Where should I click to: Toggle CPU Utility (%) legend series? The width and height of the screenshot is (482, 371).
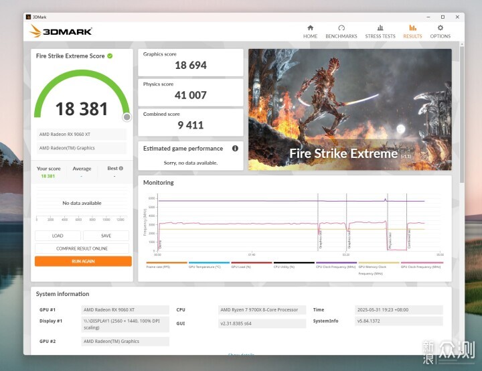tap(294, 265)
